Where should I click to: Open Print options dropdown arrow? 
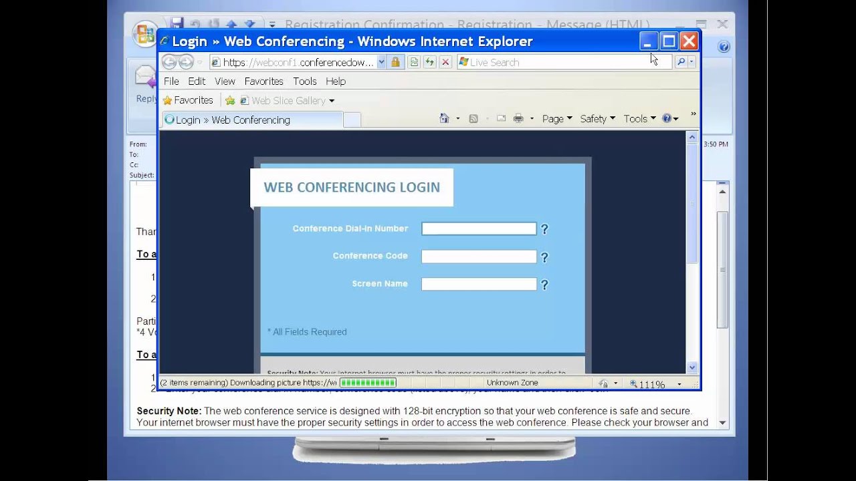[532, 119]
